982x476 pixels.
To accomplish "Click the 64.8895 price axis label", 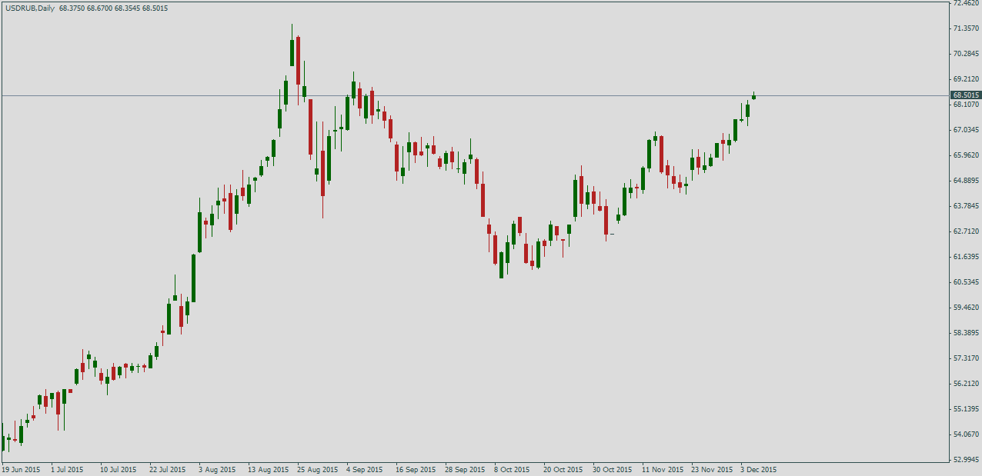I will pyautogui.click(x=965, y=181).
